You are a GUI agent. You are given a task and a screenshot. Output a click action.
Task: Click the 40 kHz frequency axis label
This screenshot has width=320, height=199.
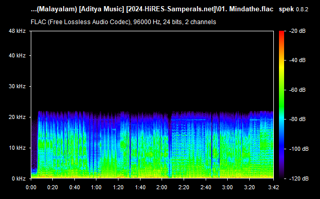pyautogui.click(x=17, y=55)
